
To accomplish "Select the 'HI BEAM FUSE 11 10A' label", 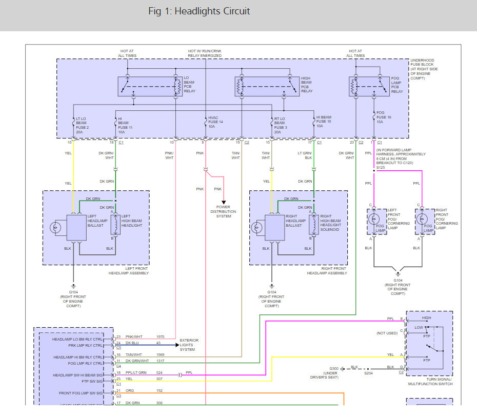I will (x=125, y=125).
